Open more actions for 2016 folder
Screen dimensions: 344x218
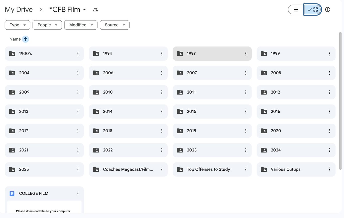(330, 111)
